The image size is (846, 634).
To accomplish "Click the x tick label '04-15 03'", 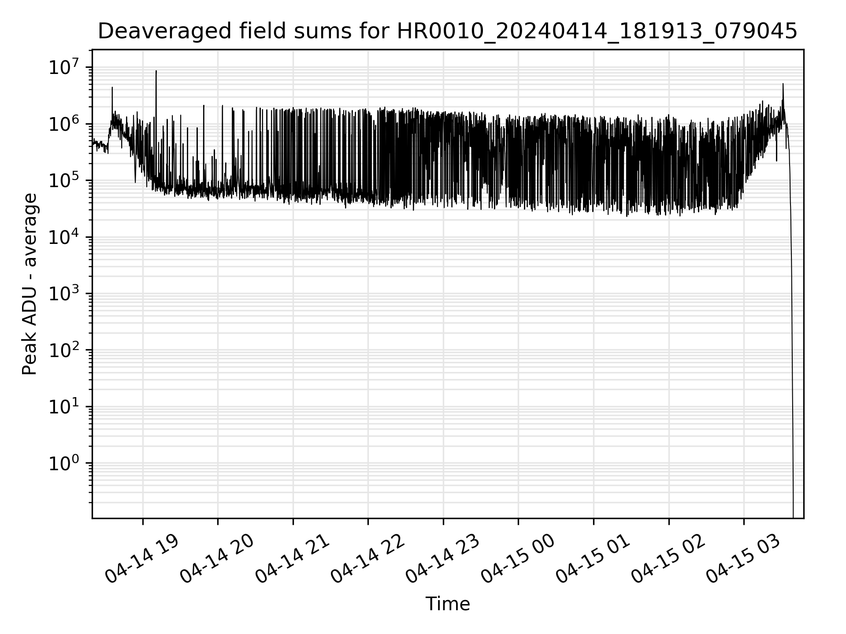I will click(x=743, y=559).
